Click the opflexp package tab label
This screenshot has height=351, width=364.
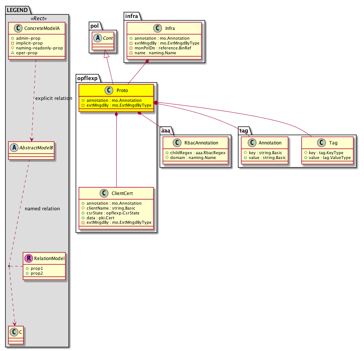click(87, 77)
